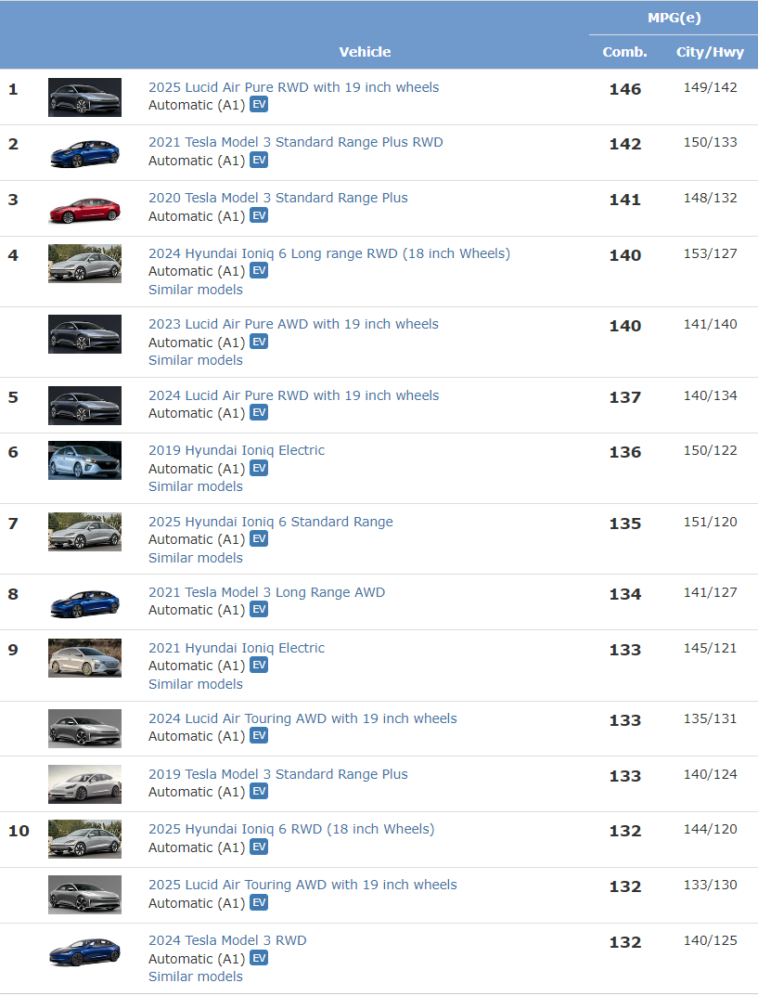Click EV badge for 2024 Lucid Air Touring AWD
The width and height of the screenshot is (758, 996).
pos(258,735)
